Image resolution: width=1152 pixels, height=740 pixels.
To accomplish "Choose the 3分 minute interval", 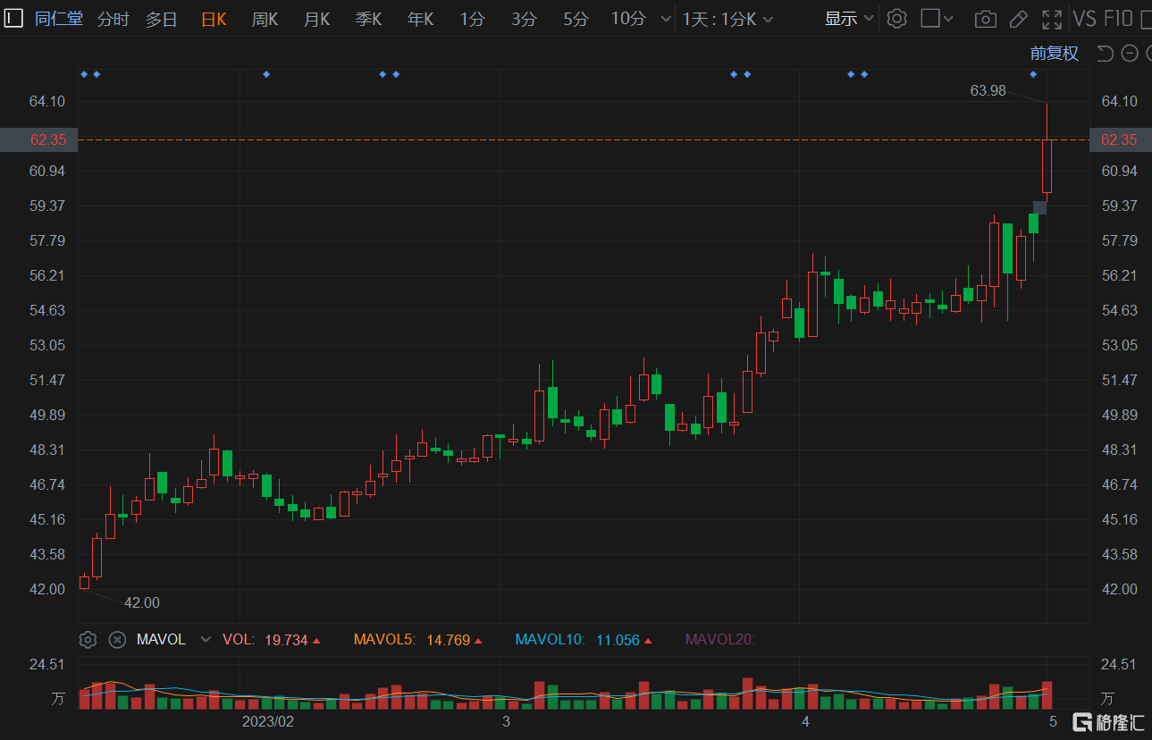I will click(524, 19).
